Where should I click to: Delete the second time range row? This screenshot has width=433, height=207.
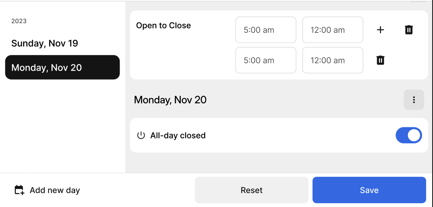pos(380,60)
